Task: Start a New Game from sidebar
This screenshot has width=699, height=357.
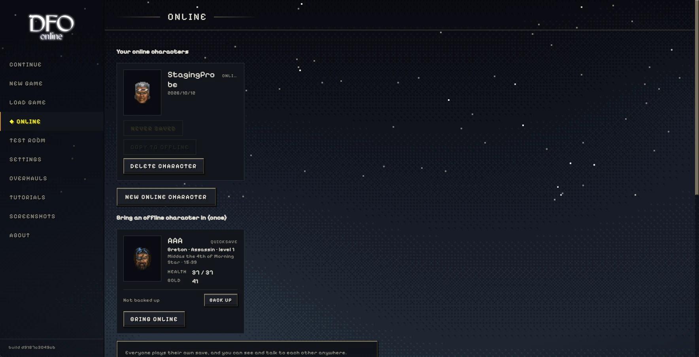Action: click(26, 83)
